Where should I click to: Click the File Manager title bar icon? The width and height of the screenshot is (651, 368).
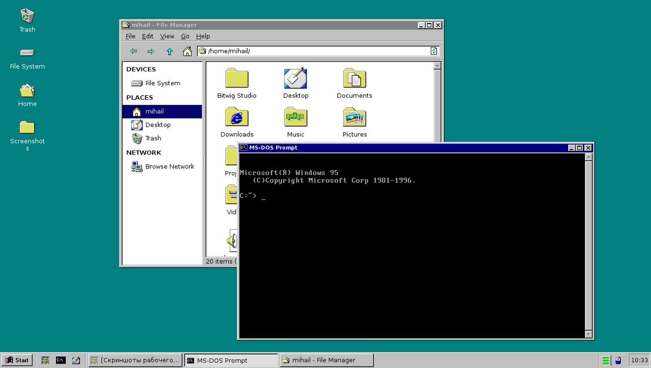[x=126, y=24]
